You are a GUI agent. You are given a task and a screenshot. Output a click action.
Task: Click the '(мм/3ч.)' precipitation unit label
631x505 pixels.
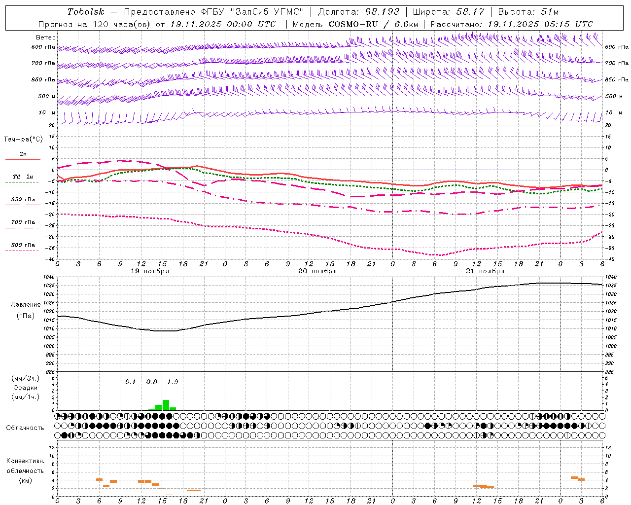click(25, 378)
